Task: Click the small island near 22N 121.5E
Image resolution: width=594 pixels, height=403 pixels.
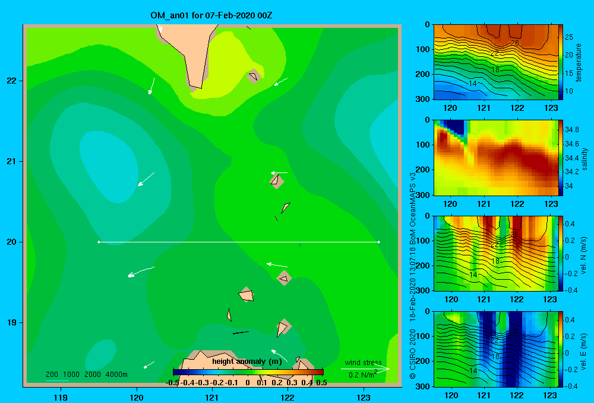Action: 254,76
